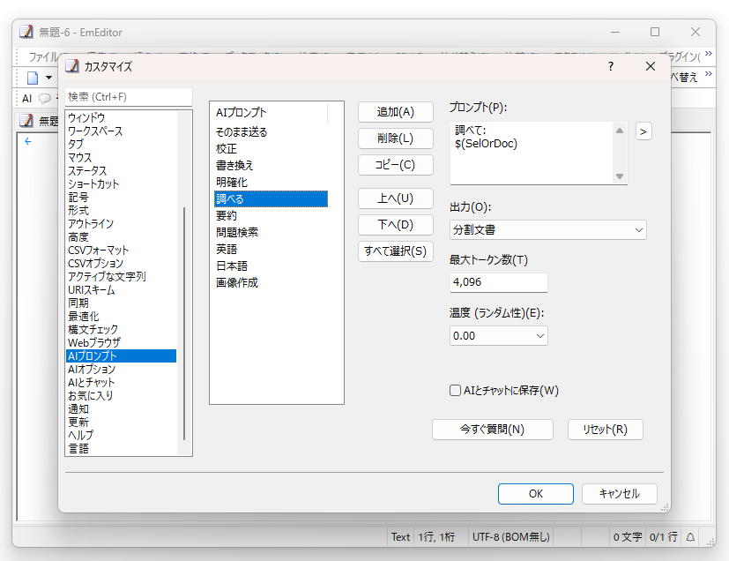The width and height of the screenshot is (729, 561).
Task: Click the 最大トークン数 input field
Action: tap(498, 282)
